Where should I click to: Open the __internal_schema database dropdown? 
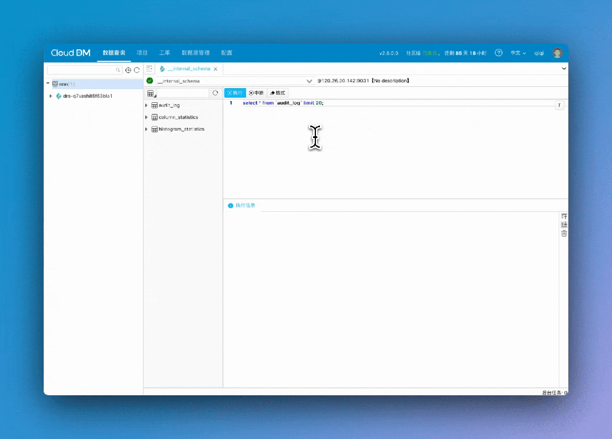click(235, 81)
